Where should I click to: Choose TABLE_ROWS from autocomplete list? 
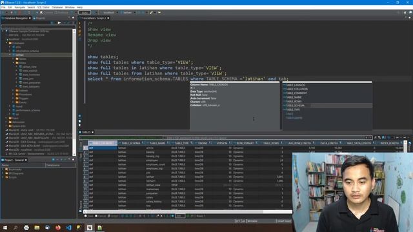coord(327,101)
